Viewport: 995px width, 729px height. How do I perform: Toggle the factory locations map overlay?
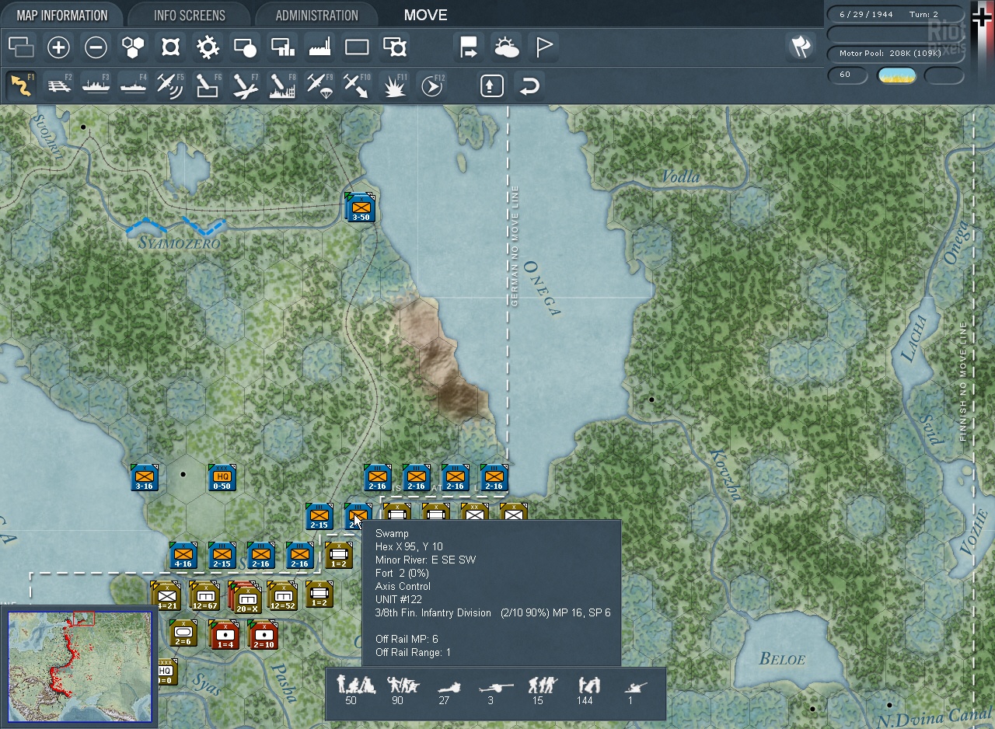tap(319, 47)
